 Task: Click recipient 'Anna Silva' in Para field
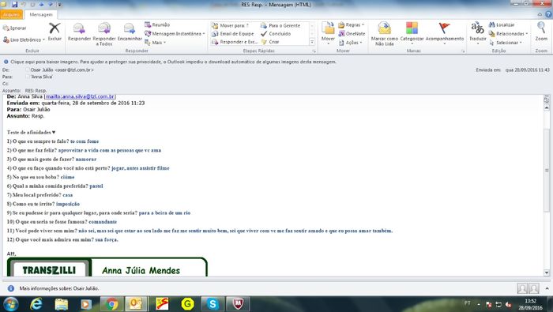click(42, 77)
